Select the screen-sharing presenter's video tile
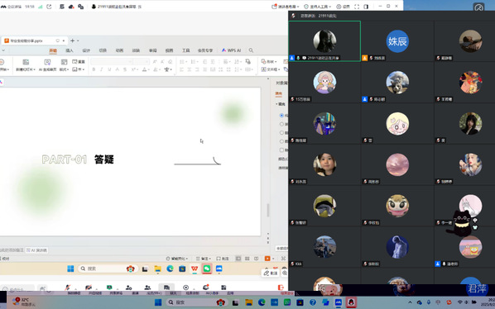495x309 pixels. [x=324, y=41]
